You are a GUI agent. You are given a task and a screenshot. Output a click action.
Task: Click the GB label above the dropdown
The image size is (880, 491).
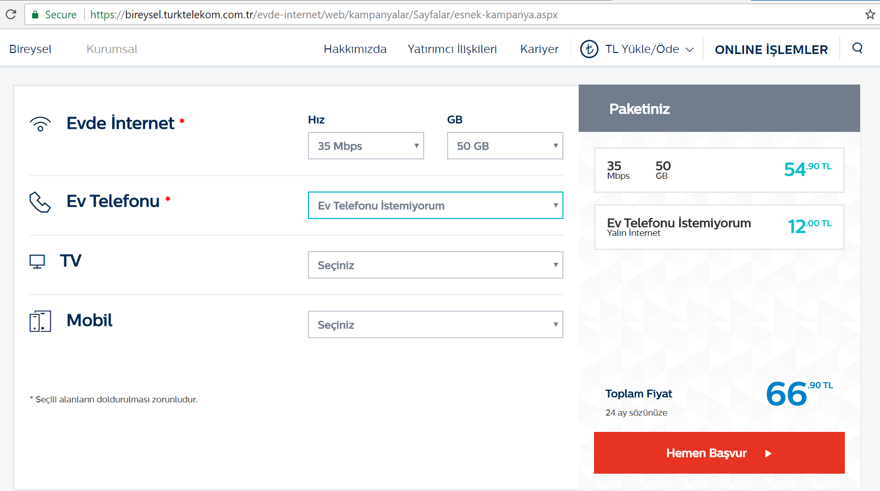[x=455, y=120]
